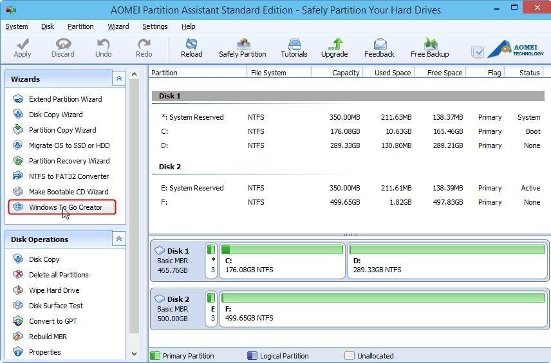Viewport: 551px width, 363px height.
Task: Select the F: partition row in list
Action: [348, 202]
